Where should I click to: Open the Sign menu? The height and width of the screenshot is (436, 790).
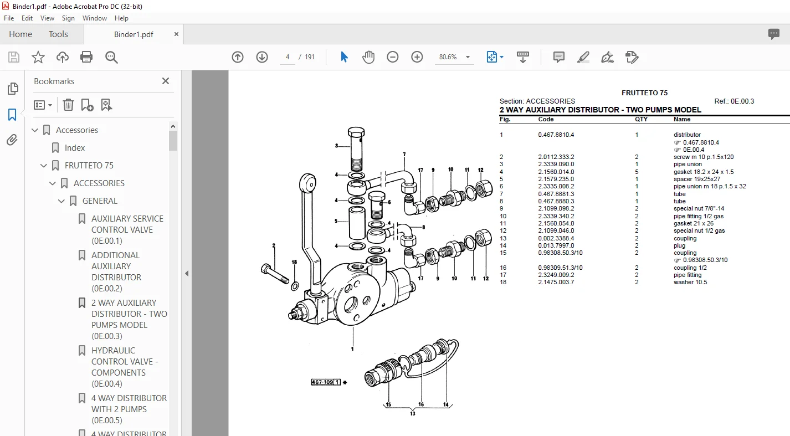coord(68,18)
